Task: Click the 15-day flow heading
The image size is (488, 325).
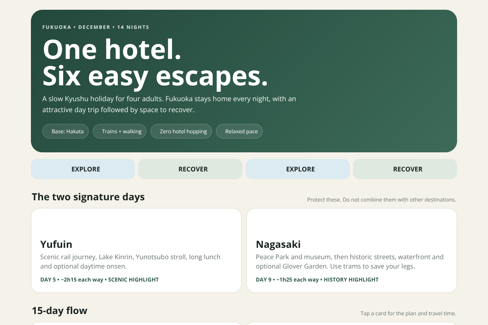Action: [x=59, y=311]
